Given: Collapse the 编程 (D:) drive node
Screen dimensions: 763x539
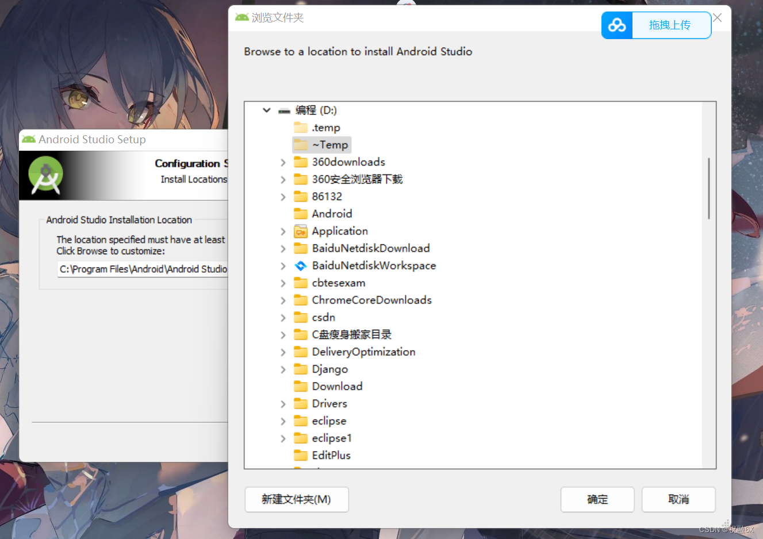Looking at the screenshot, I should pyautogui.click(x=266, y=110).
